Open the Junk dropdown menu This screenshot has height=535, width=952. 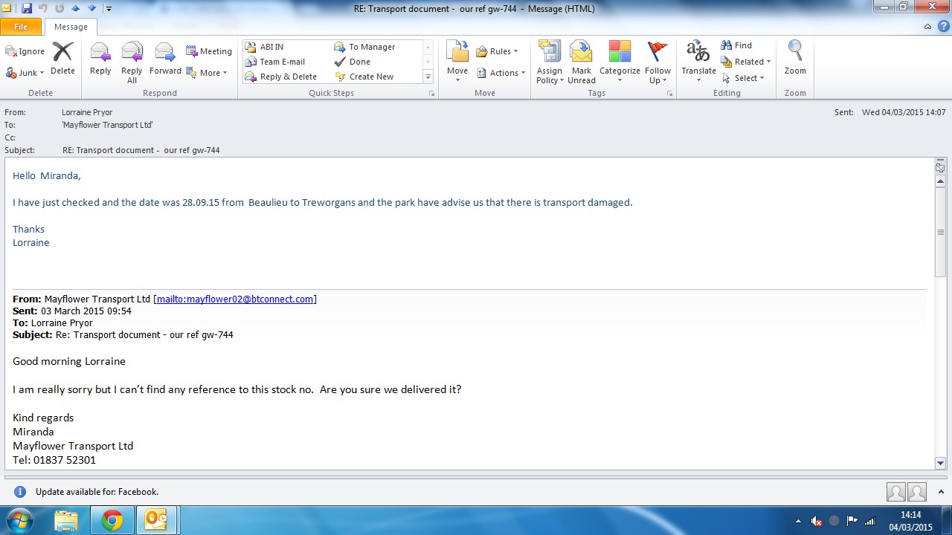pos(25,73)
